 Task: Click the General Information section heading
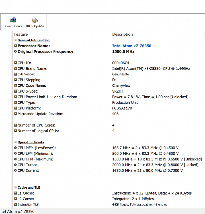tap(33, 40)
